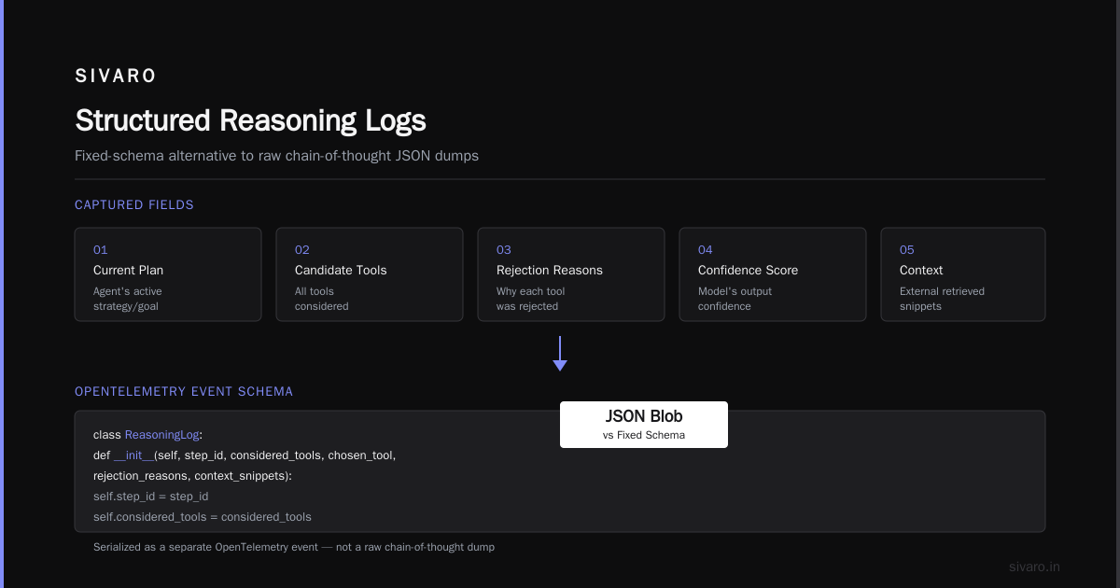Image resolution: width=1120 pixels, height=588 pixels.
Task: Select the Structured Reasoning Logs heading
Action: 250,120
